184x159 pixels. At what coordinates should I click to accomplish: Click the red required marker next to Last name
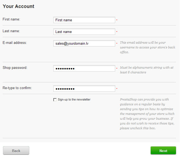click(117, 31)
